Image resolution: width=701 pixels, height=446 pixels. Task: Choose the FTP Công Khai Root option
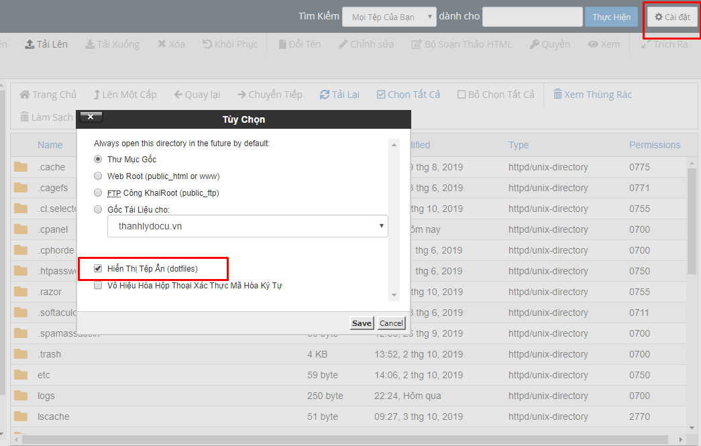coord(98,192)
